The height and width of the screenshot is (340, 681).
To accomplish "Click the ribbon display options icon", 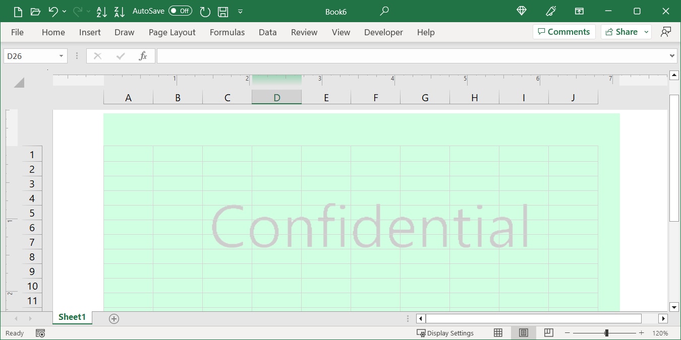I will click(579, 11).
